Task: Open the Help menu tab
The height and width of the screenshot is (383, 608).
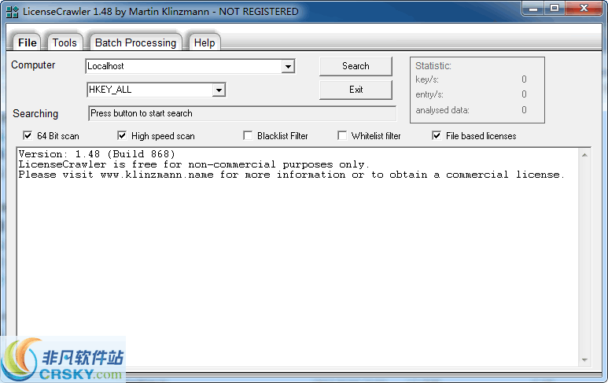Action: [x=205, y=42]
